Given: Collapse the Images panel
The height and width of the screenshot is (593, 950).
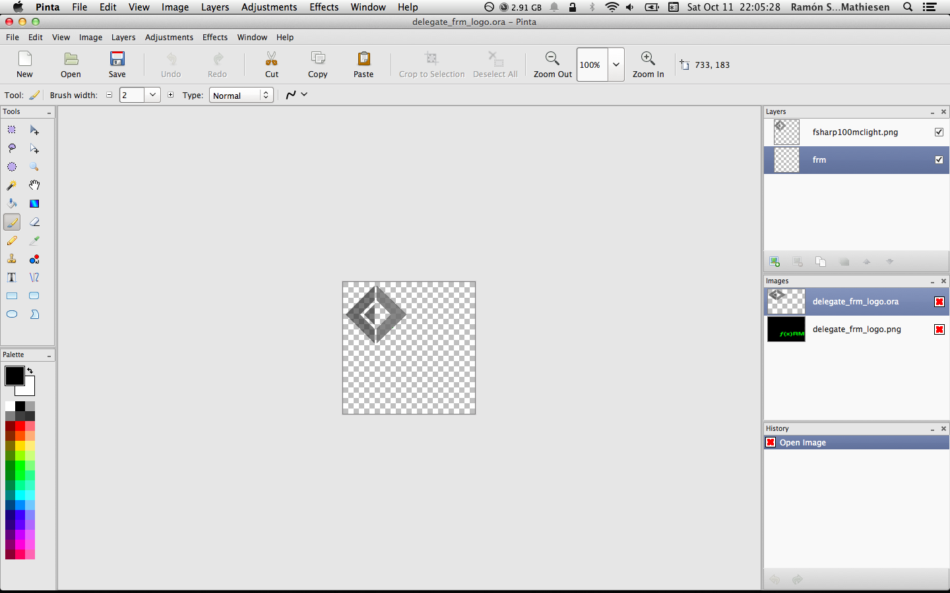Looking at the screenshot, I should [x=932, y=282].
